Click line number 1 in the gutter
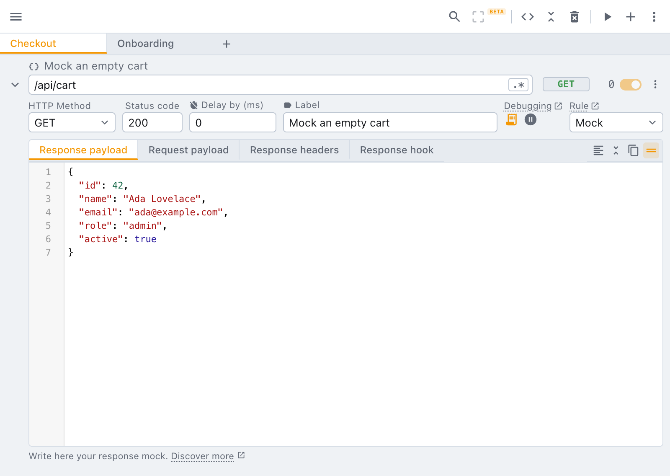Viewport: 670px width, 476px height. (x=48, y=172)
